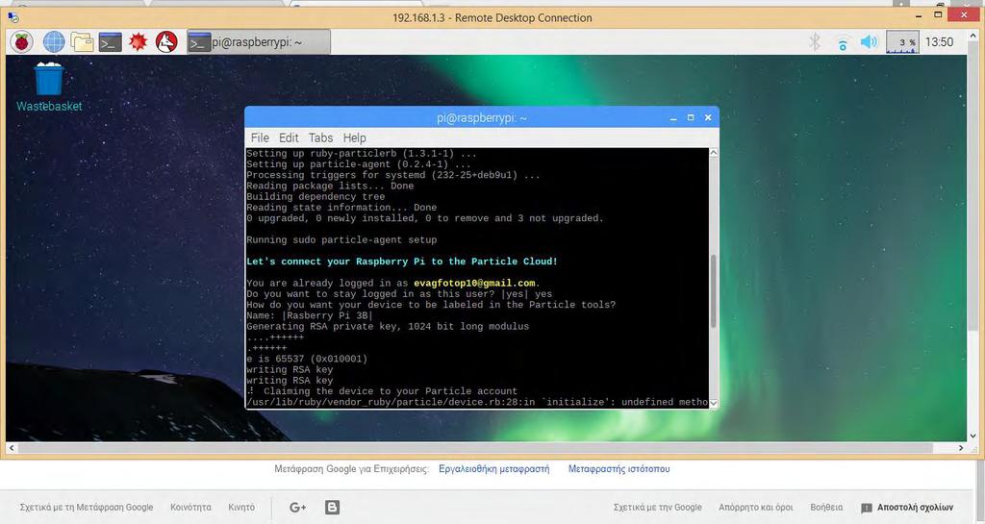This screenshot has height=524, width=985.
Task: Open the Wolfram wolf icon
Action: 166,42
